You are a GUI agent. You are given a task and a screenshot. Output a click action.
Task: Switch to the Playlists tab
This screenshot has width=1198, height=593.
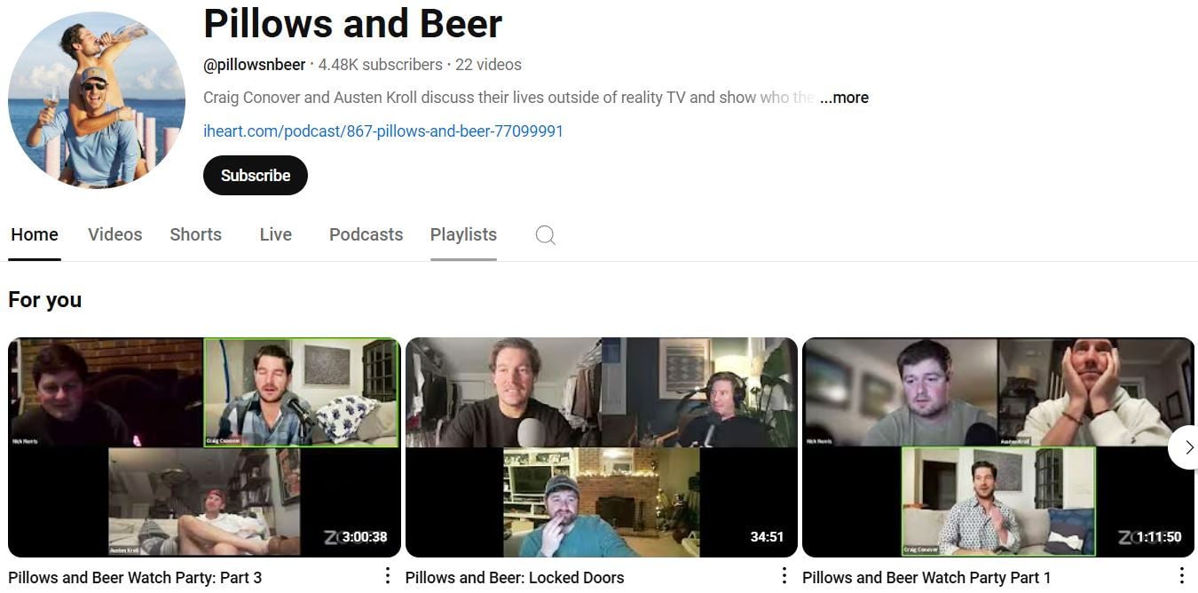(x=463, y=234)
